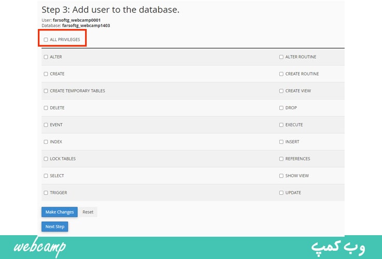Check the EVENT privilege checkbox
Viewport: 382px width, 259px height.
click(46, 125)
